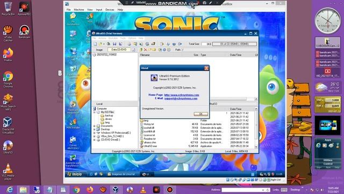Open the Music Search MP3 desktop icon

coord(8,102)
